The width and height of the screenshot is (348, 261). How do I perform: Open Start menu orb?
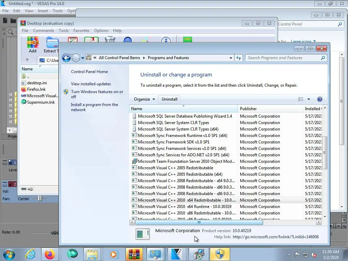(9, 254)
